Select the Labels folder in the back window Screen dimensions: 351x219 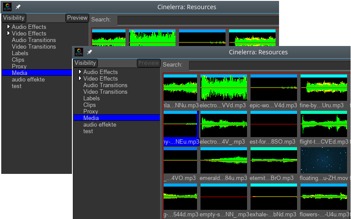click(x=20, y=53)
